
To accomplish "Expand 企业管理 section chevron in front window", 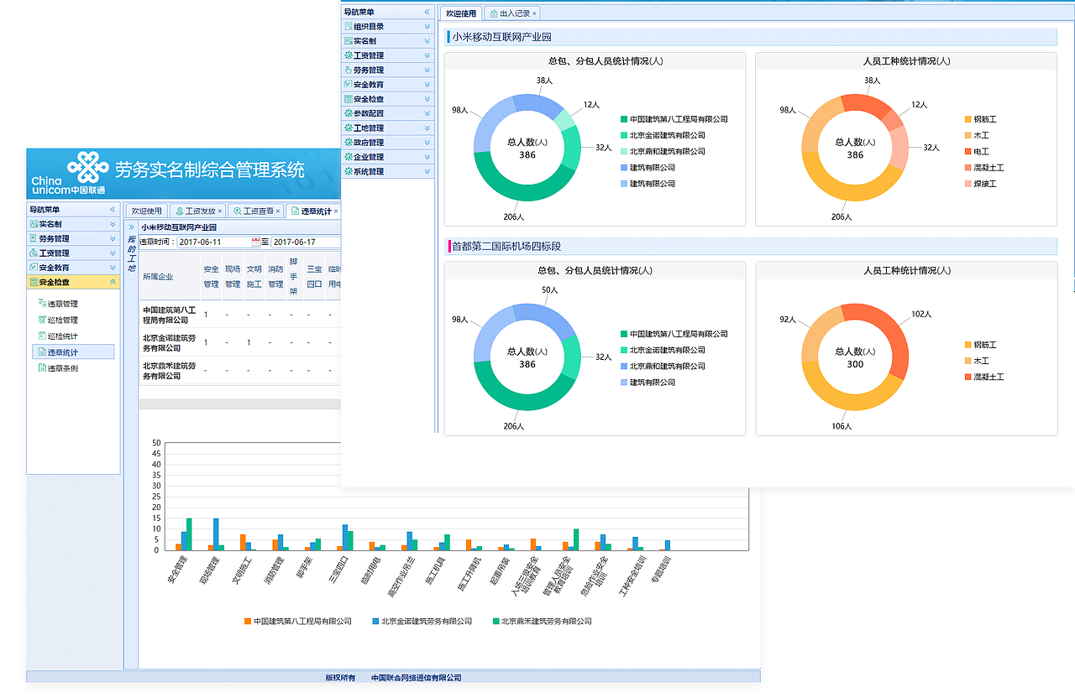I will (427, 157).
